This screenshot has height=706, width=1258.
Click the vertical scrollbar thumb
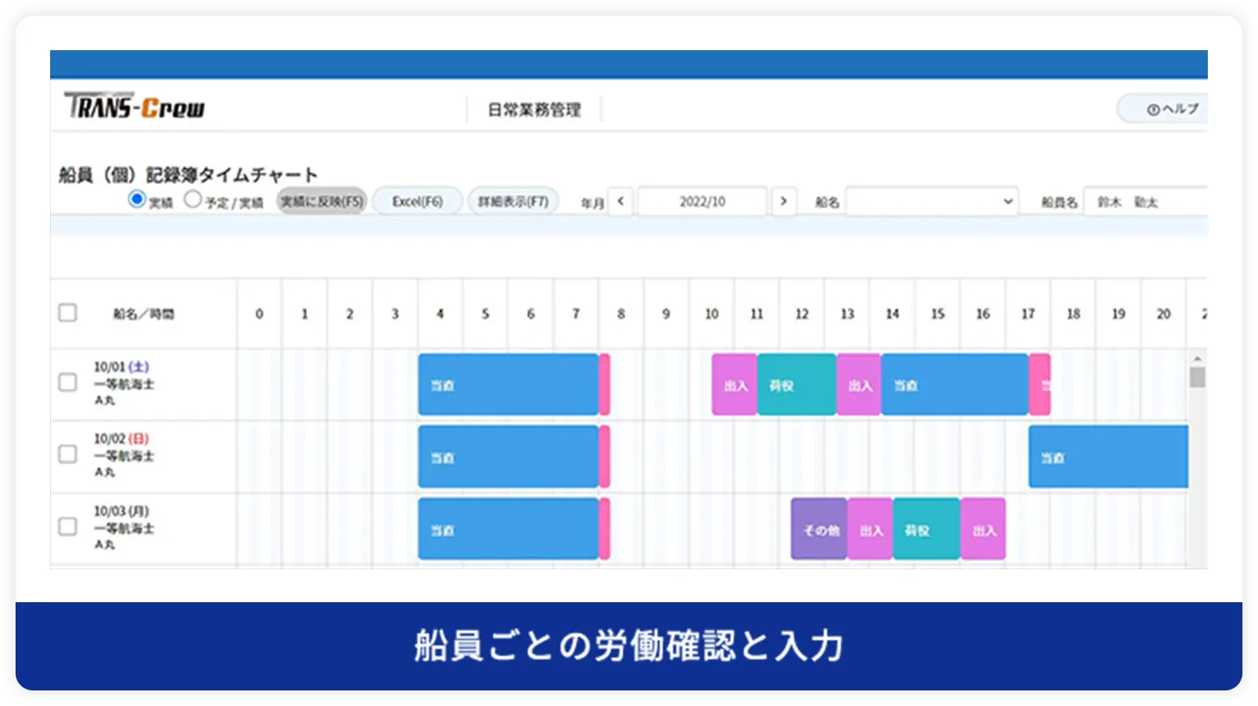click(x=1197, y=377)
